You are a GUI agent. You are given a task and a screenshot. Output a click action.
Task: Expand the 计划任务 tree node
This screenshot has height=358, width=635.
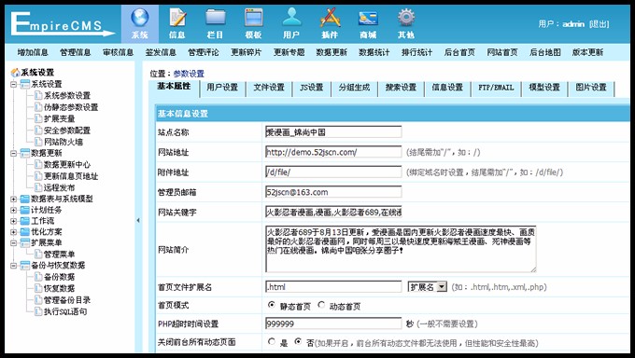(x=13, y=210)
